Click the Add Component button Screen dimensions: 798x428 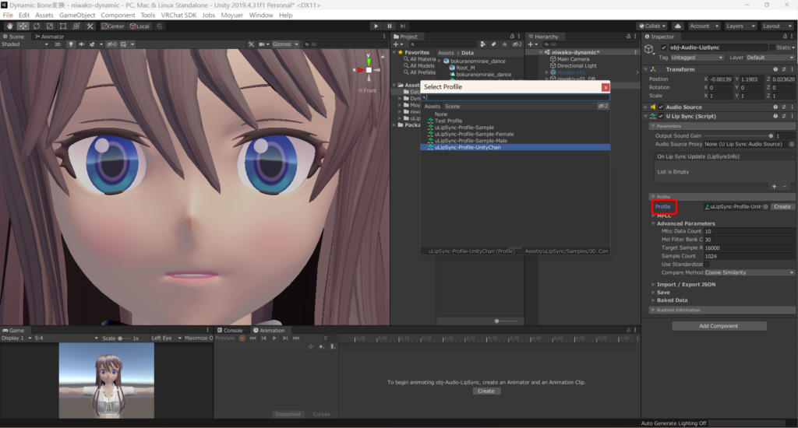click(x=719, y=326)
